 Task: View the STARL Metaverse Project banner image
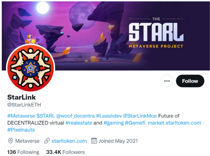point(106,36)
